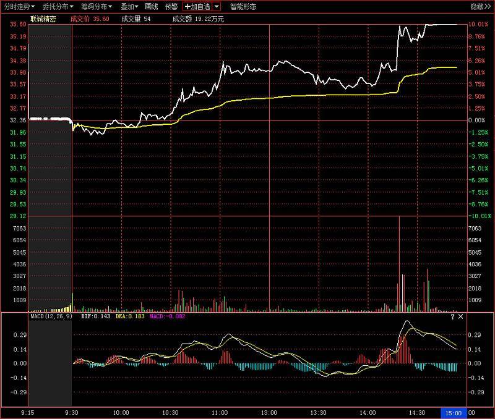This screenshot has height=419, width=495.
Task: Select the 画线 drawing tool
Action: 151,7
